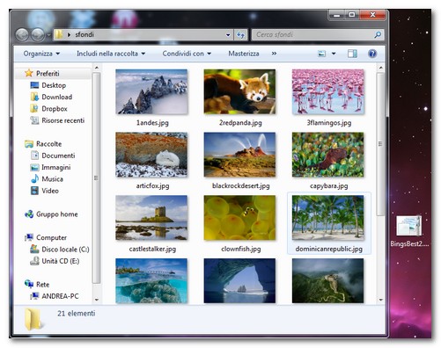Open Video library
Image resolution: width=441 pixels, height=348 pixels.
tap(50, 191)
